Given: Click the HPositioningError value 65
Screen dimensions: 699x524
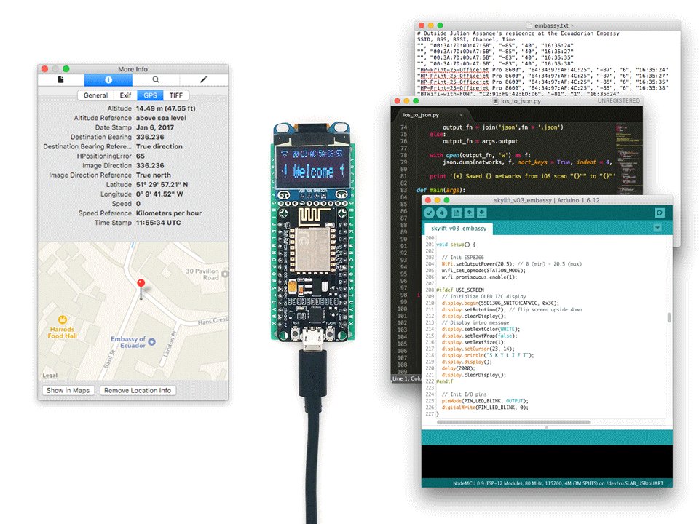Looking at the screenshot, I should point(140,156).
